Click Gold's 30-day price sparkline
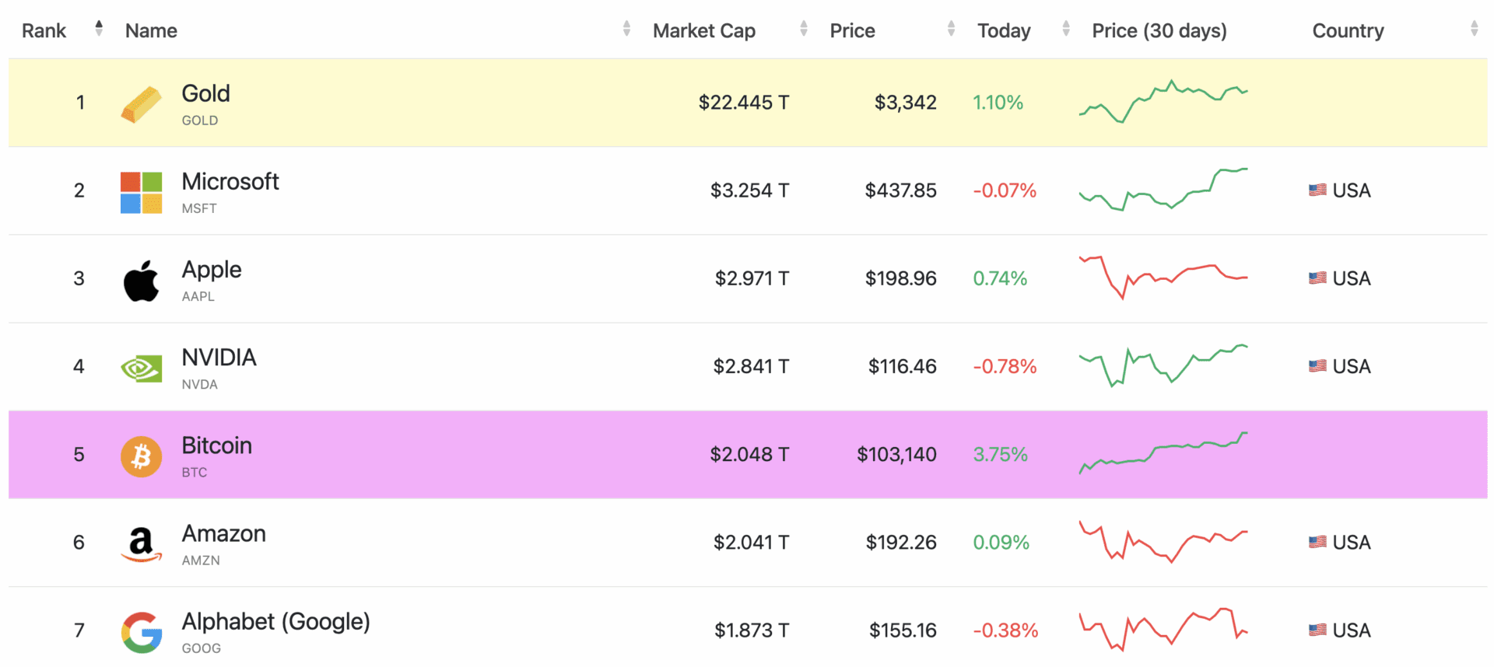This screenshot has width=1494, height=667. [1163, 102]
